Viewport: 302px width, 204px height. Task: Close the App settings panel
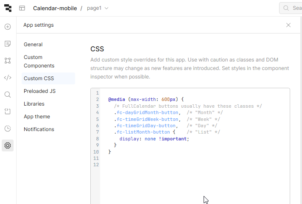point(288,25)
